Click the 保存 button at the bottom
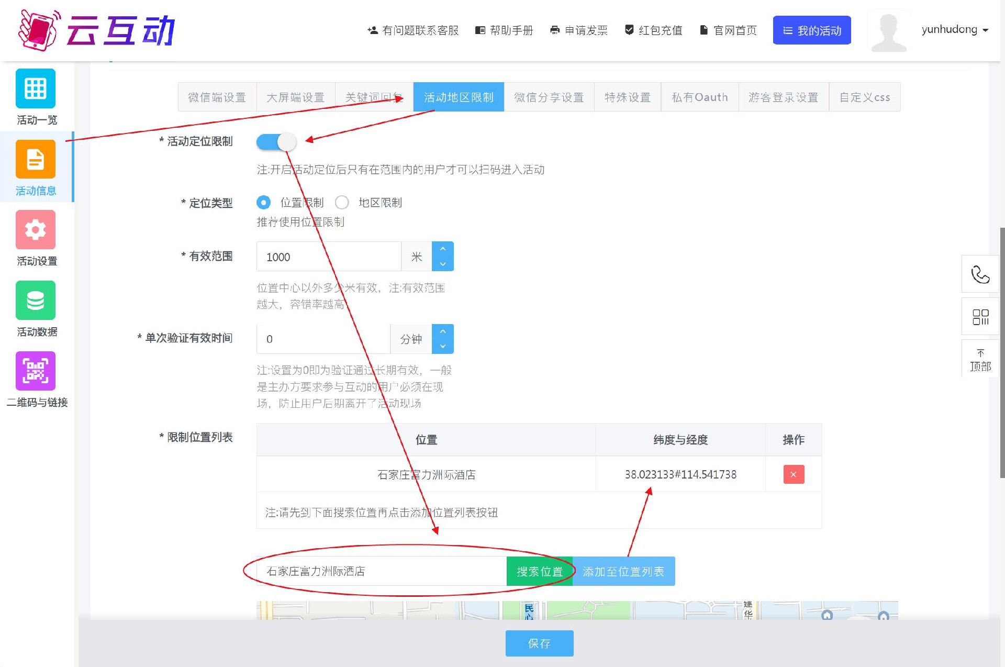 pos(539,643)
